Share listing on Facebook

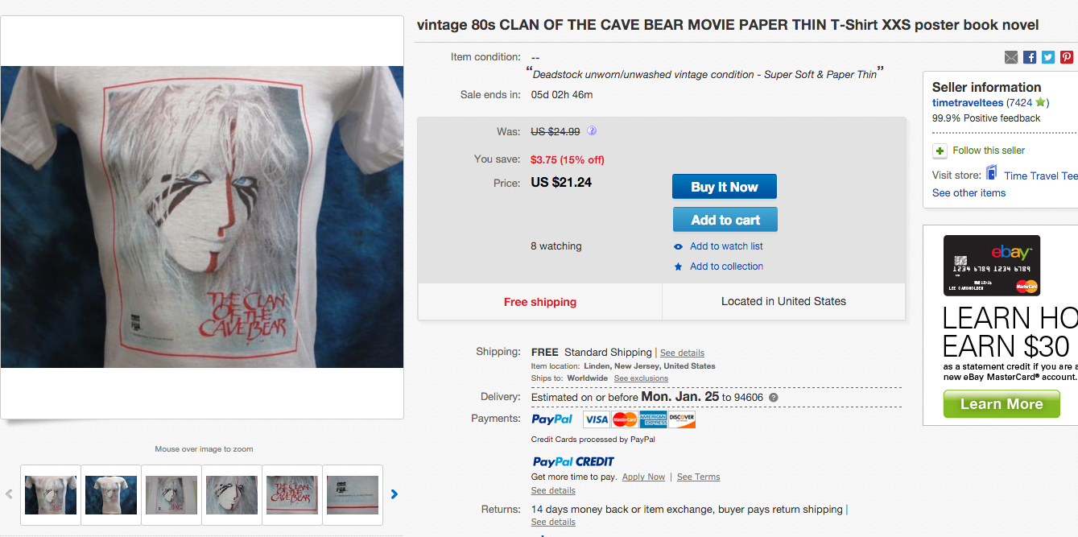tap(1030, 57)
